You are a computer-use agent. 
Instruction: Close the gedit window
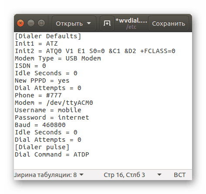20,23
